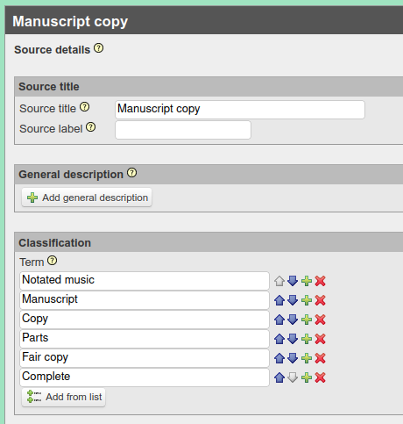Add a term after Parts row
This screenshot has height=424, width=403.
(x=307, y=339)
